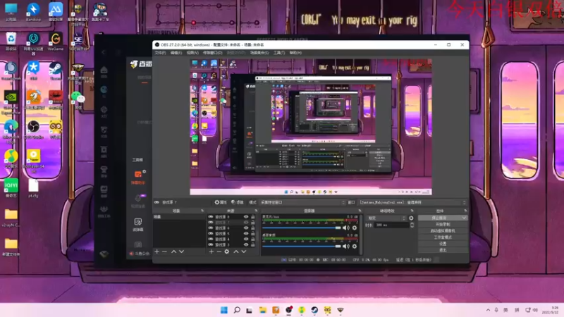Image resolution: width=564 pixels, height=317 pixels.
Task: Toggle visibility eye of source 4
Action: [246, 239]
